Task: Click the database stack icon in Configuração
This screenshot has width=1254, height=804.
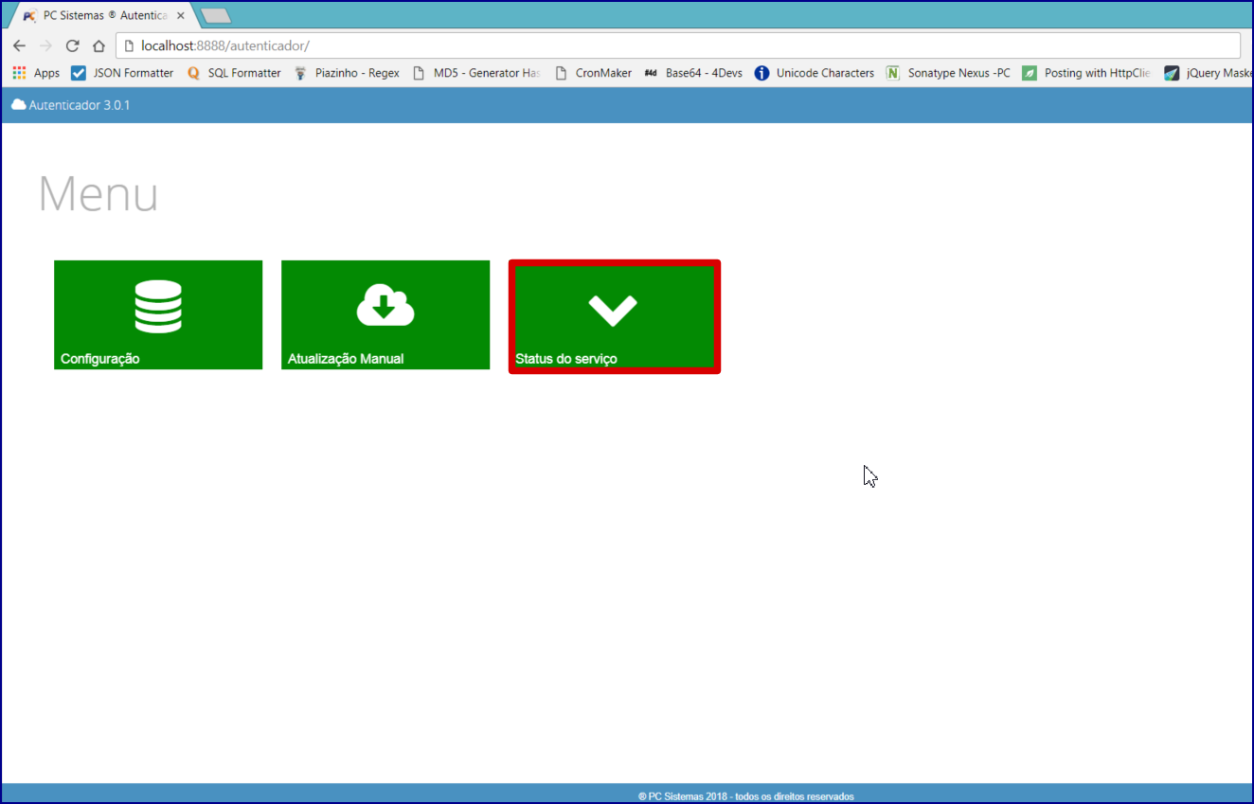Action: click(158, 307)
